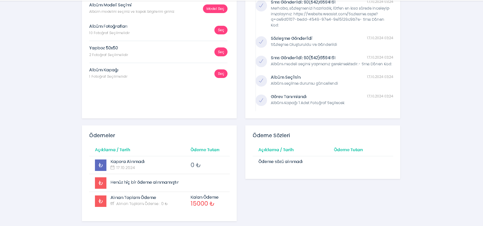Click the Kalan Ödeme 15000 amount
Viewport: 483px width, 226px height.
coord(202,203)
